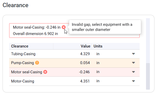Screen dimensions: 157x95
Task: Click the Overall dimension 6.902 in text
Action: coord(35,34)
